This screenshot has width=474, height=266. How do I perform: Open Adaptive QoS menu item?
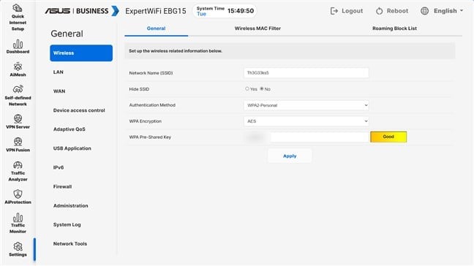[69, 129]
